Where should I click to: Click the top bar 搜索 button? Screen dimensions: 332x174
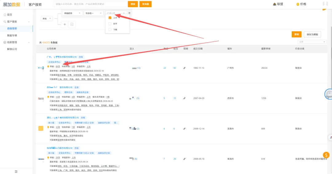click(x=133, y=4)
